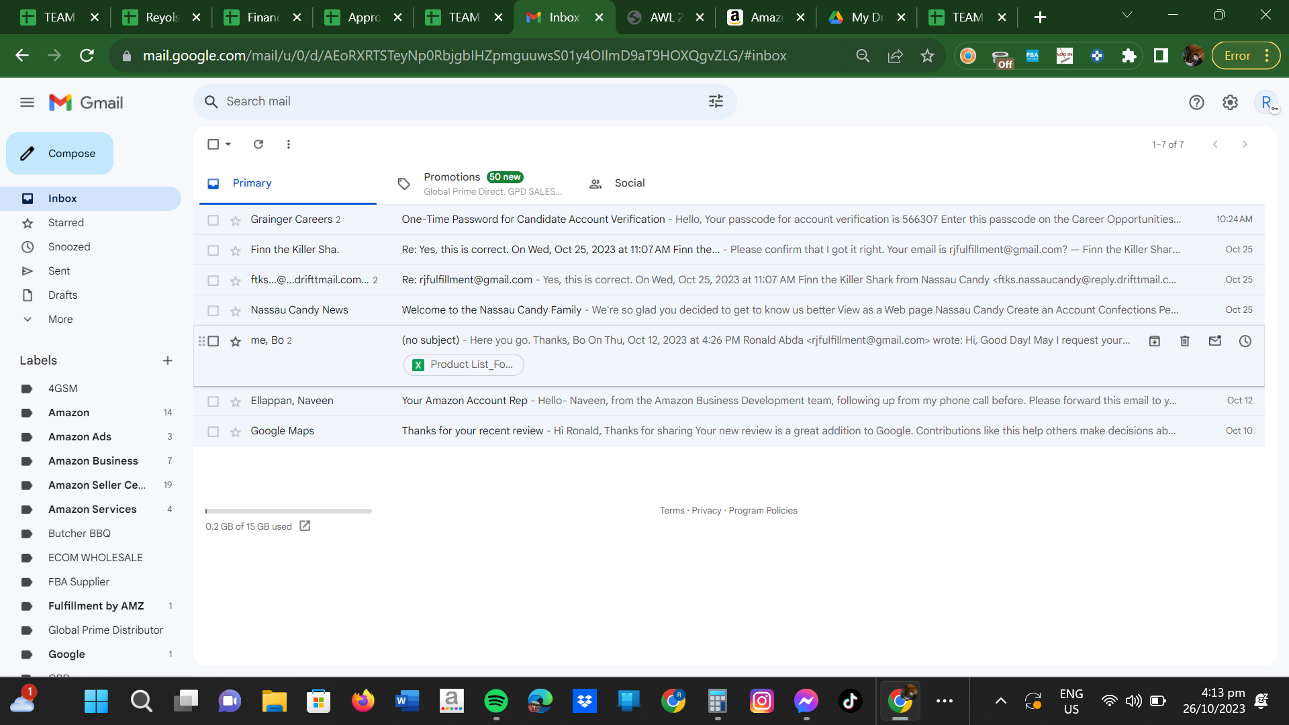Open storage management external link icon
This screenshot has width=1289, height=725.
[305, 526]
